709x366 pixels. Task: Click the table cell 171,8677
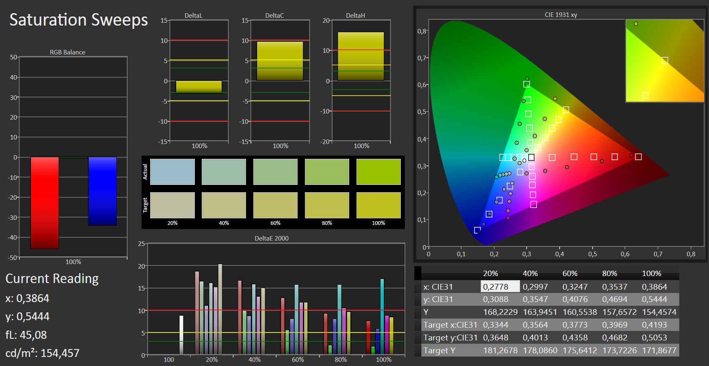(x=659, y=350)
